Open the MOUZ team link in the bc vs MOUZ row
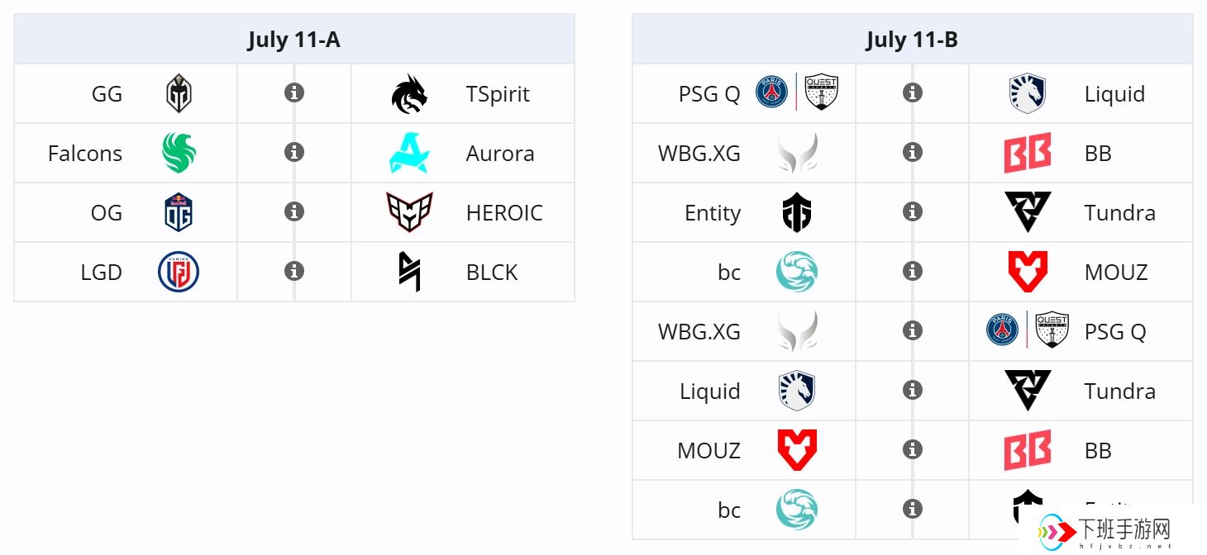This screenshot has height=555, width=1207. tap(1116, 272)
